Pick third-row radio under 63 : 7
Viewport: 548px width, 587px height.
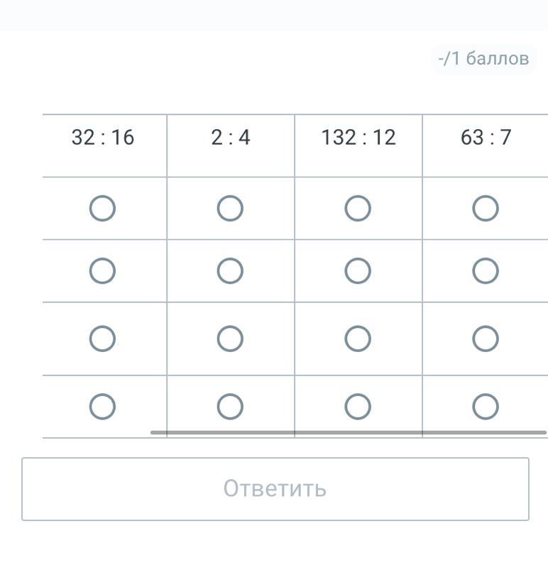pos(486,339)
